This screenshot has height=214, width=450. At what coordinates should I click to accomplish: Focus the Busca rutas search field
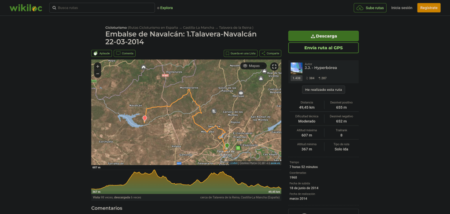point(105,8)
